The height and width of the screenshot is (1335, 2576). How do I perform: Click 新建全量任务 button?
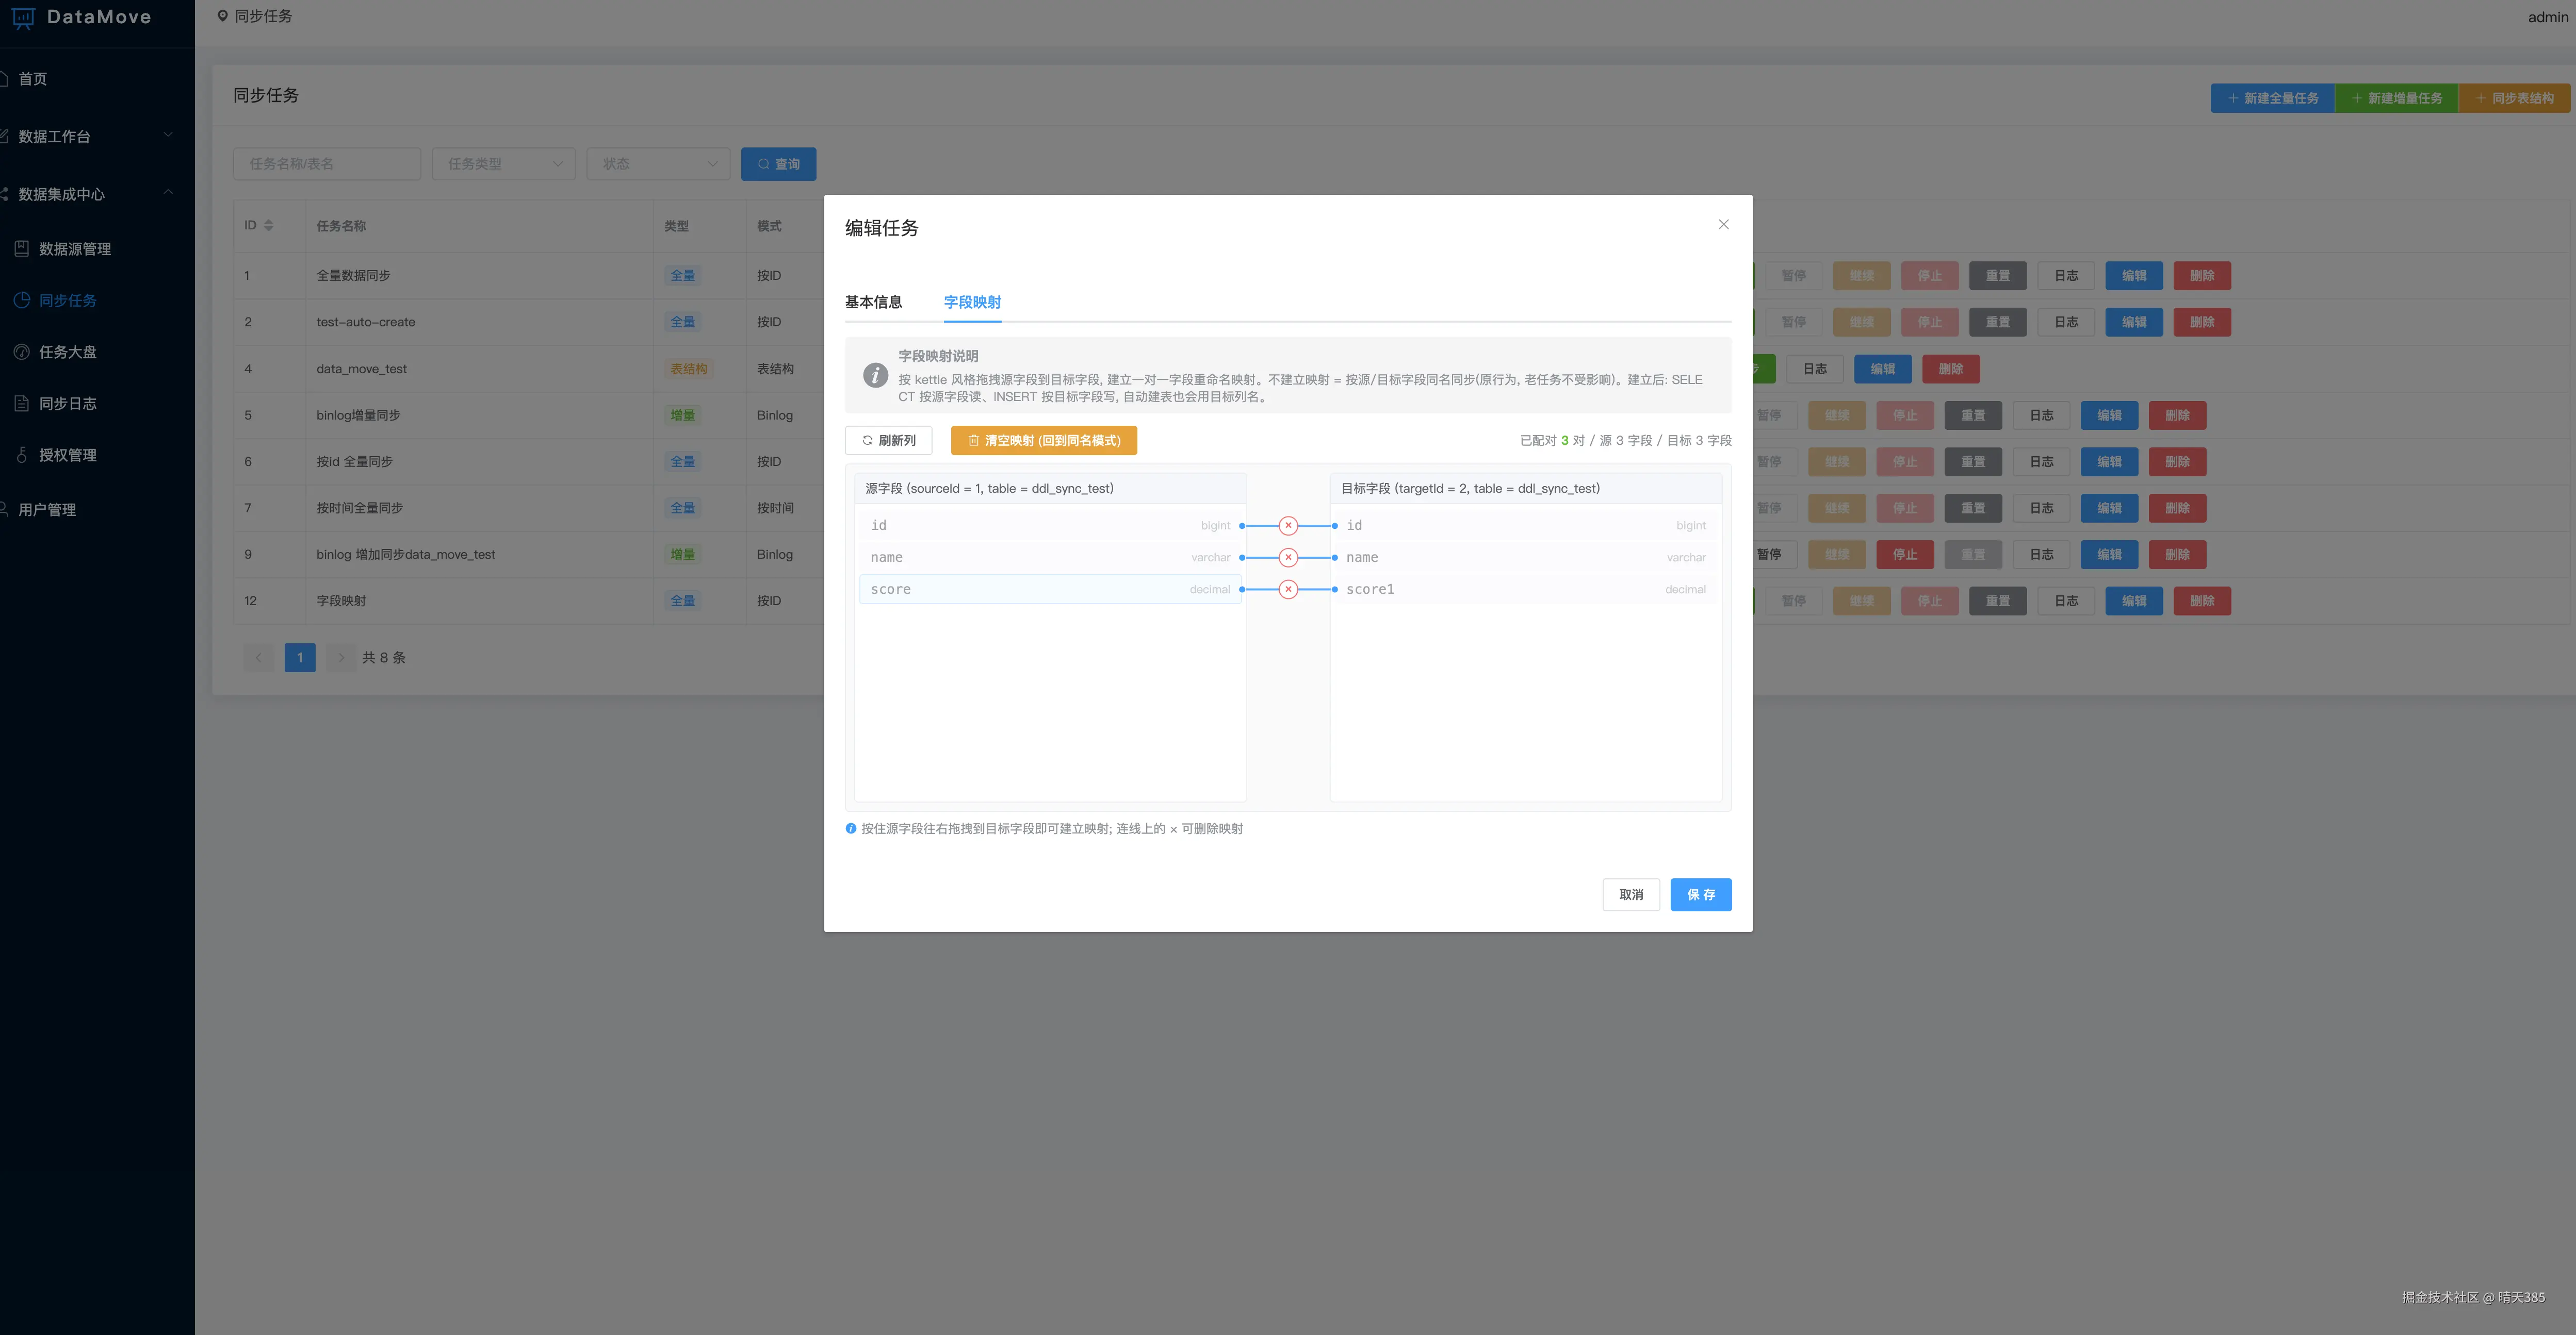click(2272, 98)
